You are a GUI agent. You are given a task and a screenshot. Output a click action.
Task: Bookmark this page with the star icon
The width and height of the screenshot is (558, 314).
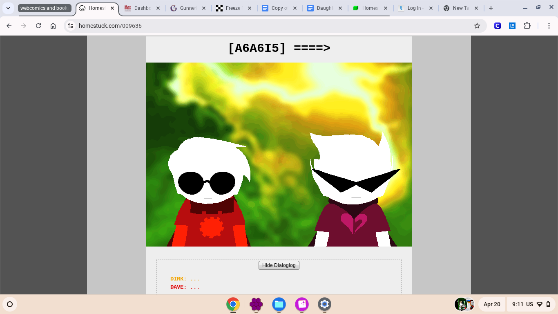coord(477,26)
